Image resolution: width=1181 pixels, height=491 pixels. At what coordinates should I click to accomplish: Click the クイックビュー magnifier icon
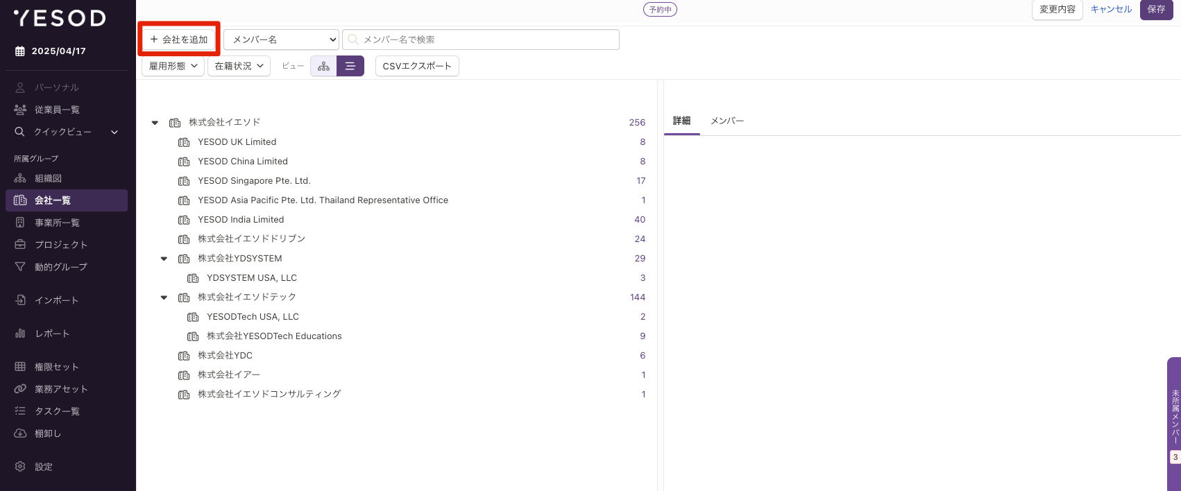coord(20,132)
